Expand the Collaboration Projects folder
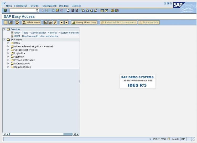197x143 pixels. [8, 50]
